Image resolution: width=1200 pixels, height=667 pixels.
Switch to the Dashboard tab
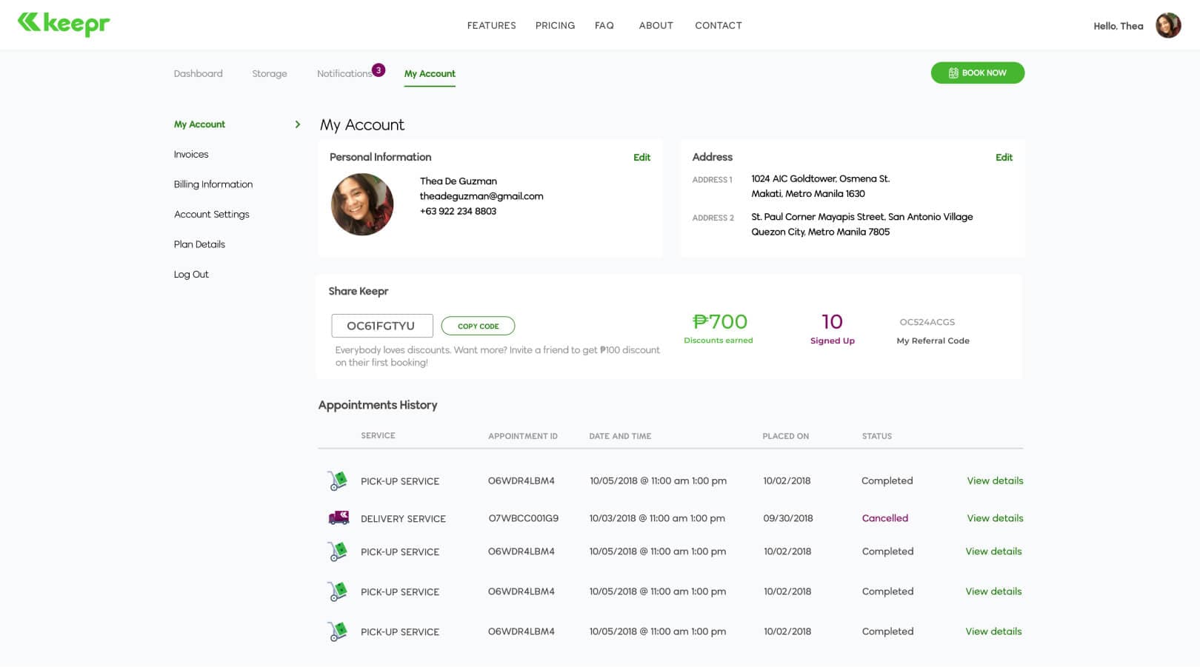tap(198, 74)
